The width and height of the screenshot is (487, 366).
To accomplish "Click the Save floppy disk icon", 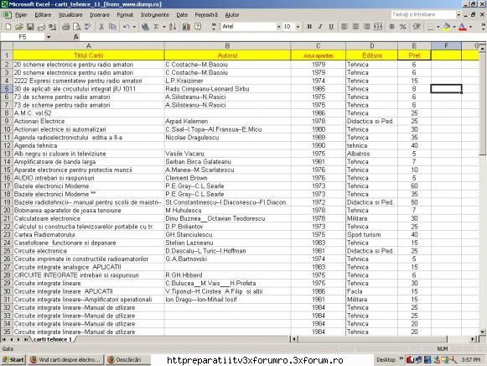I will click(30, 27).
